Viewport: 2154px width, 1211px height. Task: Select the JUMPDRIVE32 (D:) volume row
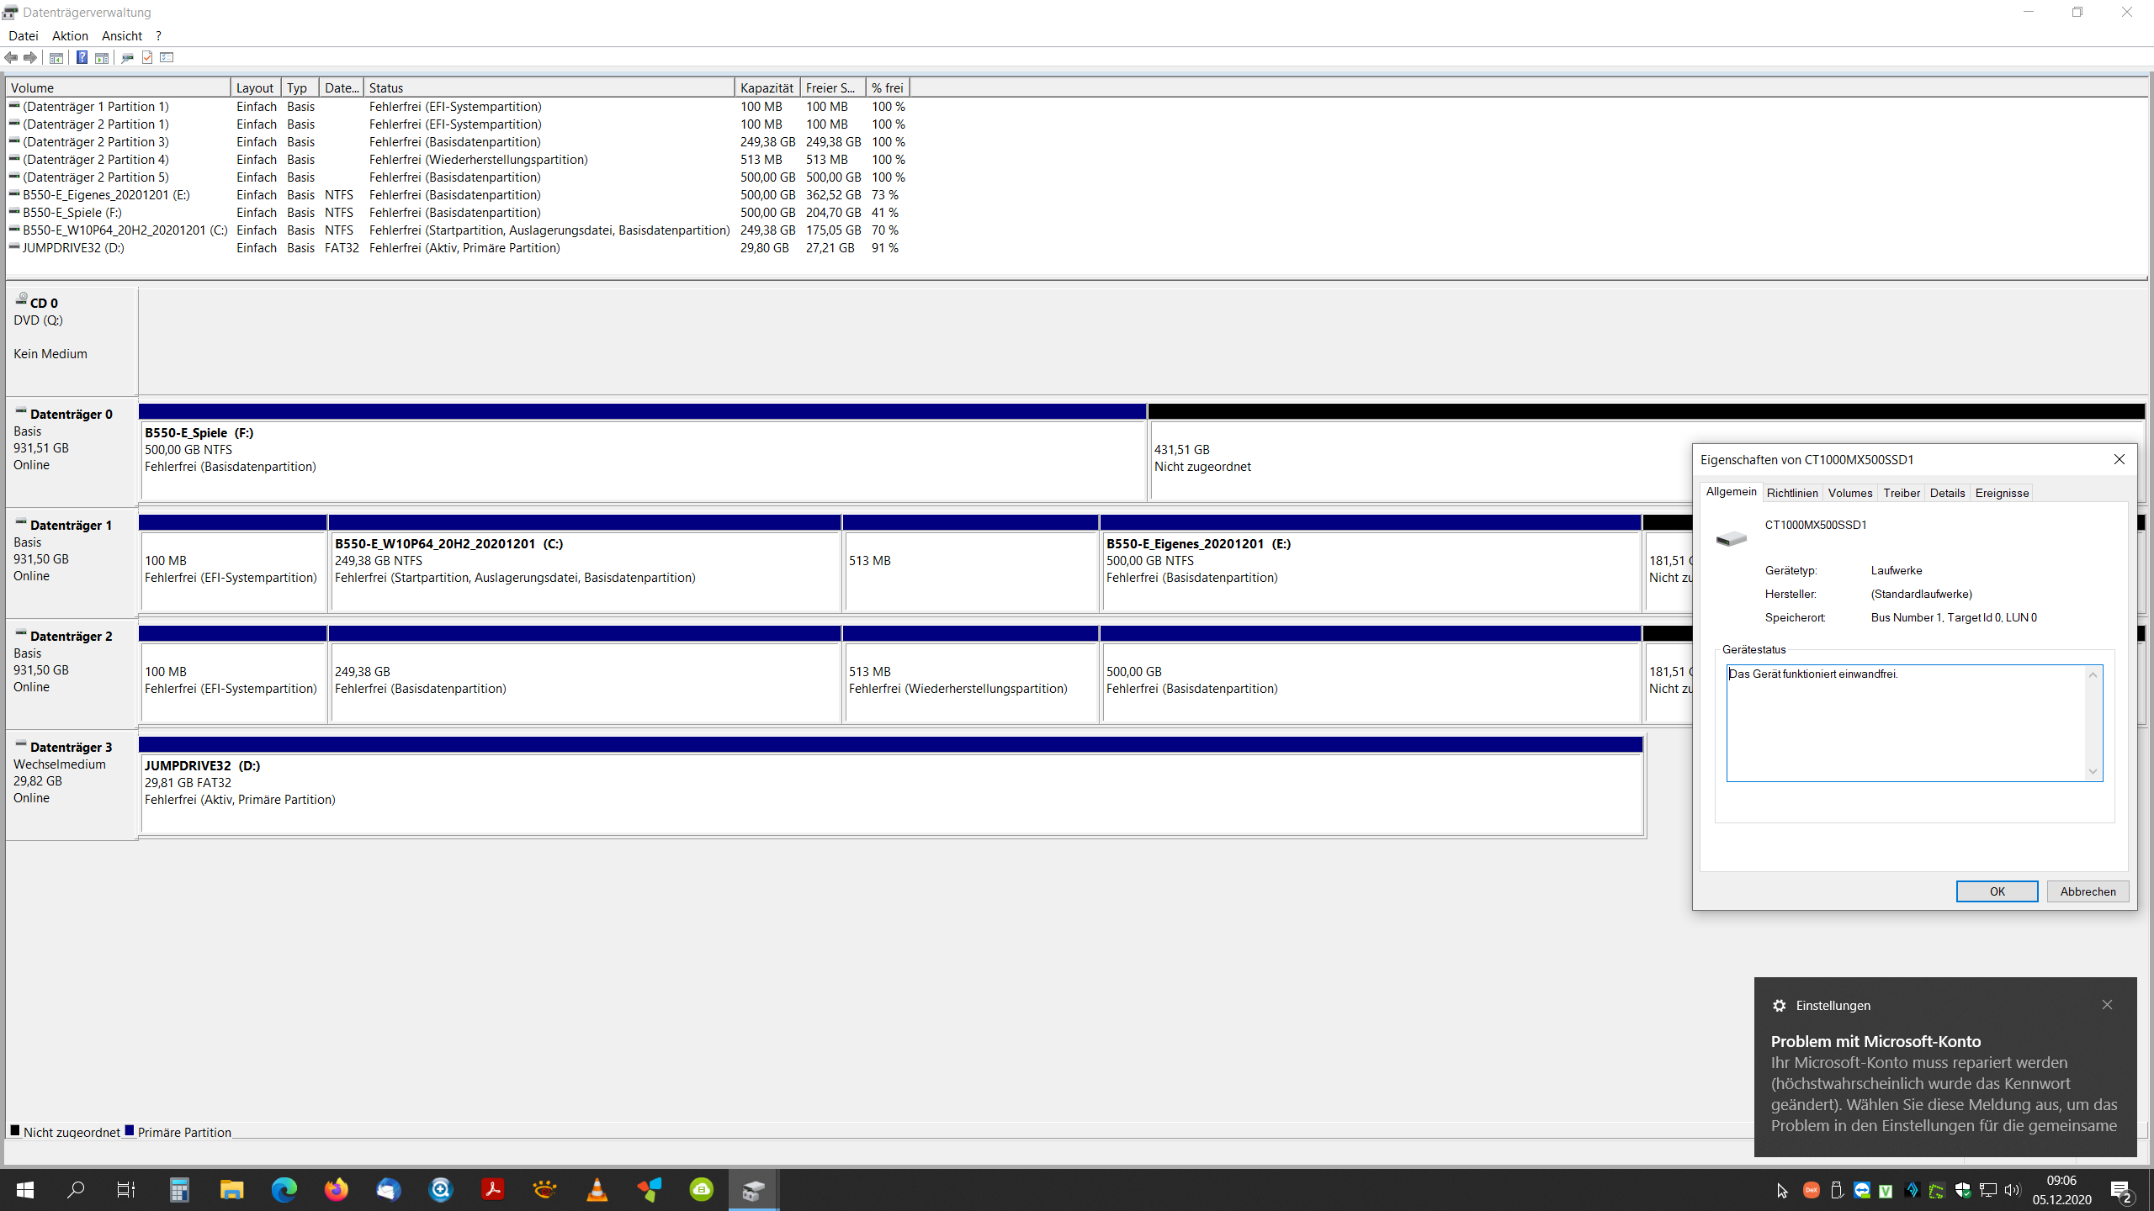click(73, 248)
